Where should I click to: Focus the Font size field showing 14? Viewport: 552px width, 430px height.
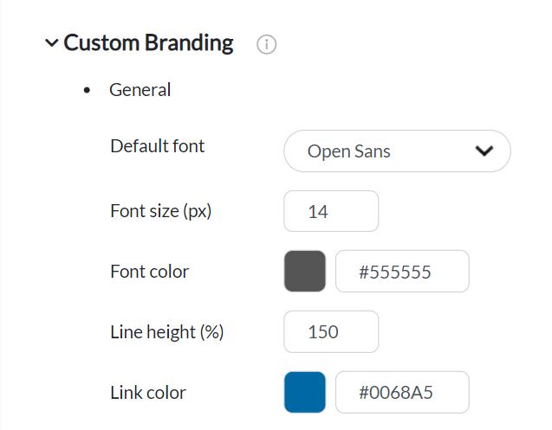point(331,211)
